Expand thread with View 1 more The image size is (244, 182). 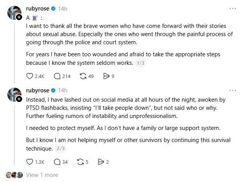pyautogui.click(x=42, y=175)
